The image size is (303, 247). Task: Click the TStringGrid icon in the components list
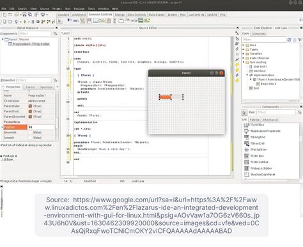(247, 137)
